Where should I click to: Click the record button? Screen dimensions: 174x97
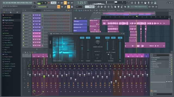[49, 3]
